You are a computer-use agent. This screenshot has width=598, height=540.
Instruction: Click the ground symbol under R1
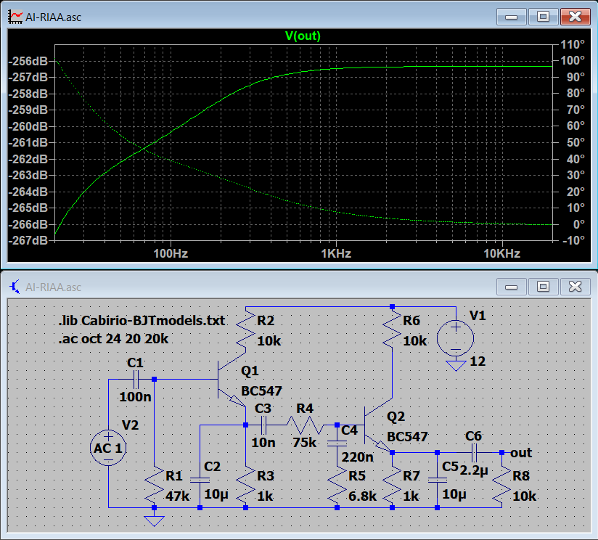point(154,520)
